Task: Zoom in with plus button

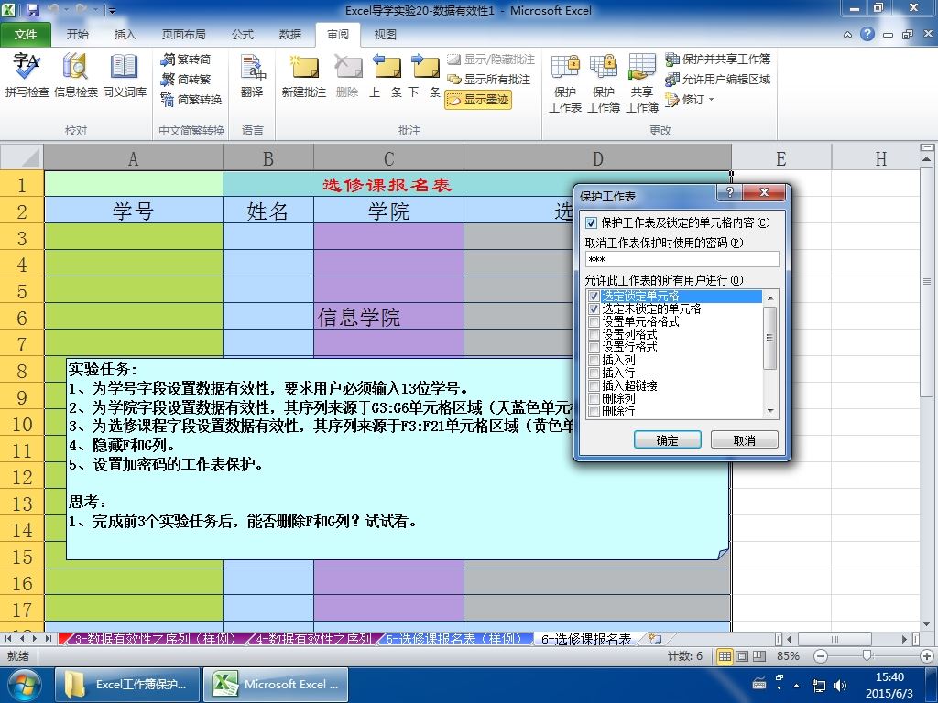Action: point(927,656)
